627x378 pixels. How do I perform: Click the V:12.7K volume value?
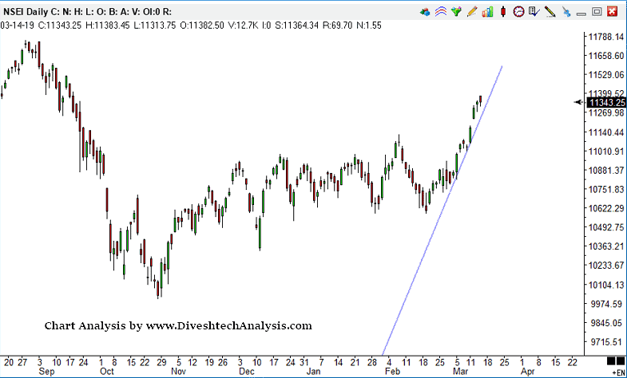(244, 26)
